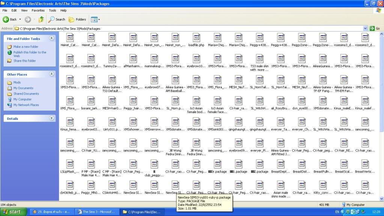Switch to The Sims 3 - Microsoft taskbar window
The image size is (384, 216).
[x=96, y=212]
